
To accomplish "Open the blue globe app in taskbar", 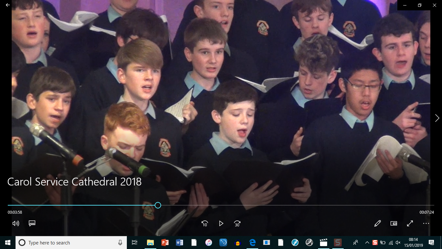I will (223, 243).
